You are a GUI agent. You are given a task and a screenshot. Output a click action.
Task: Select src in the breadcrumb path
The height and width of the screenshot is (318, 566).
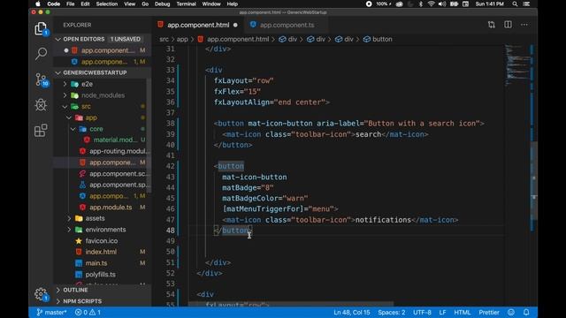164,39
